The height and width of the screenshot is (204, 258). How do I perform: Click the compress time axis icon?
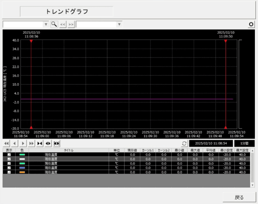click(40, 143)
